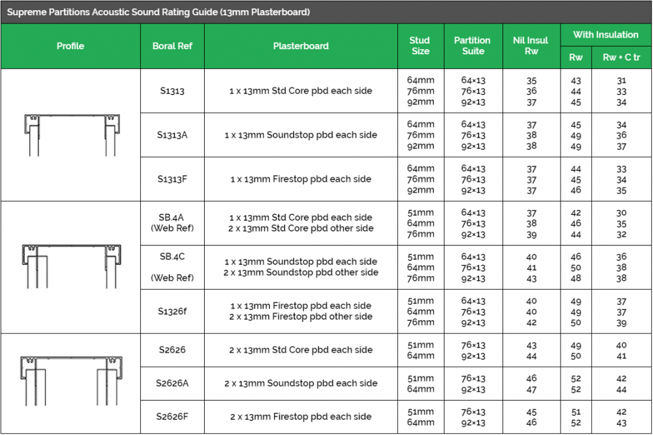Select Boral ref cell 'S1313F'
This screenshot has width=653, height=435.
coord(172,179)
